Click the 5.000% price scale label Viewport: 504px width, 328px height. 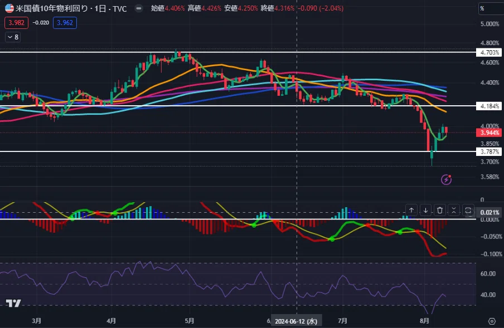pos(490,24)
